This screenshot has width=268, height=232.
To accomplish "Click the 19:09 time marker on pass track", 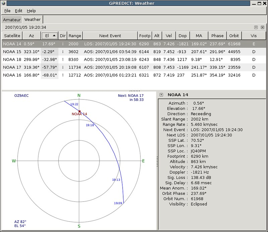I will (x=118, y=203).
